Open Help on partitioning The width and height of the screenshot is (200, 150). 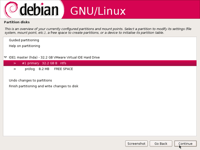(24, 46)
